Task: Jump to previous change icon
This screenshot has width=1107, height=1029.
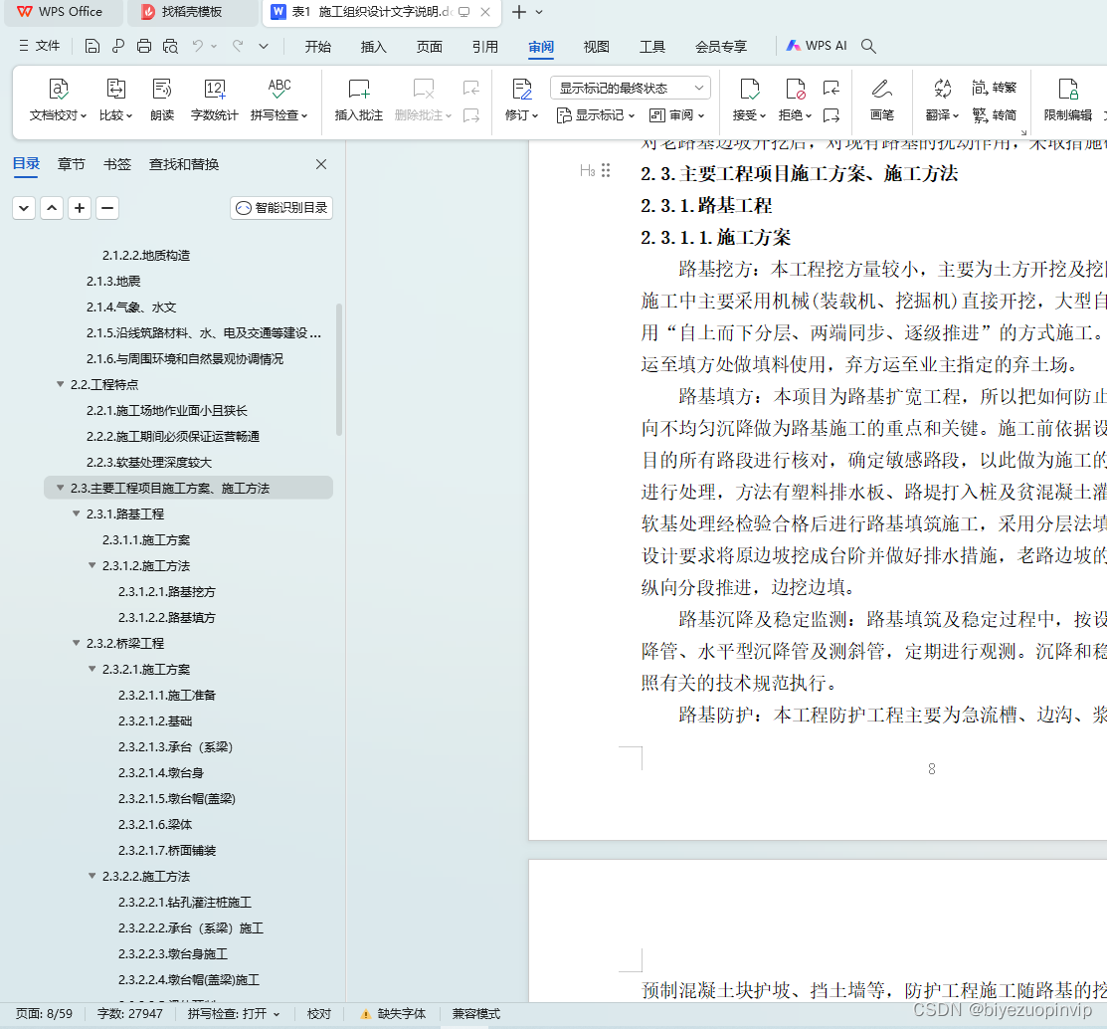Action: coord(831,89)
